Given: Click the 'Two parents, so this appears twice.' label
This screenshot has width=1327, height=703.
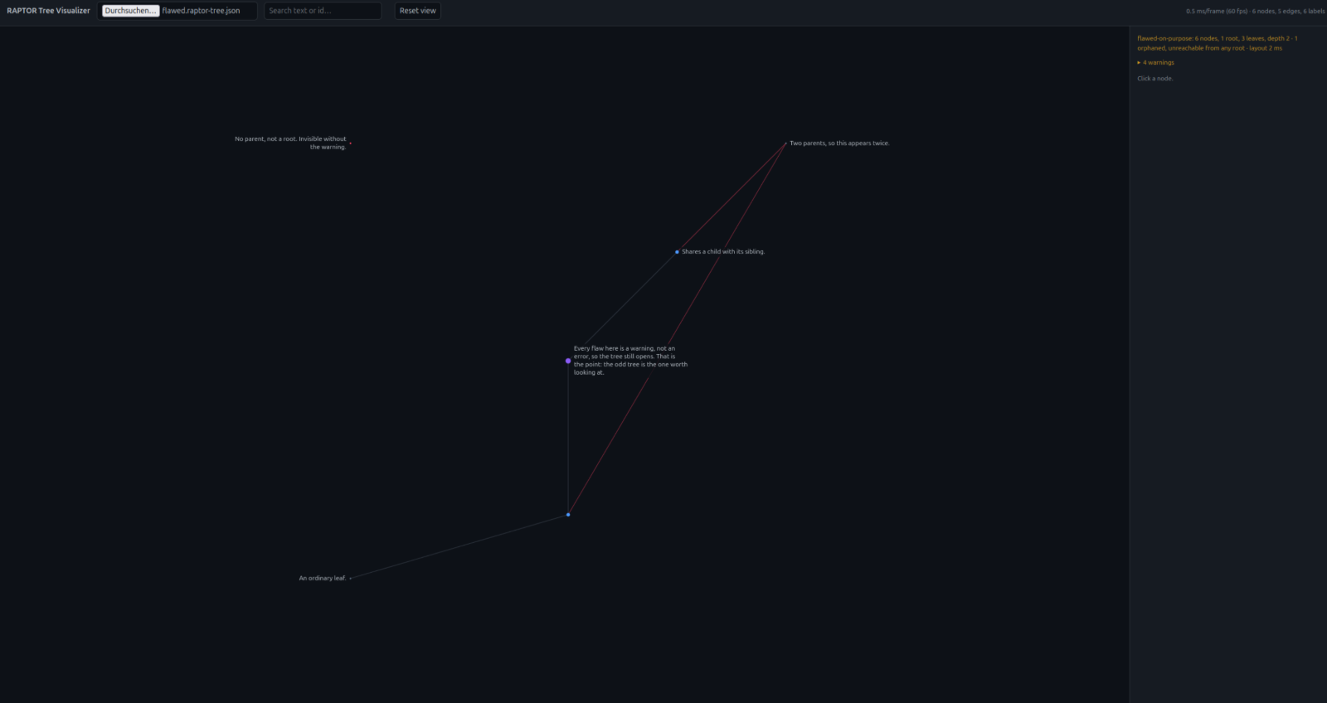Looking at the screenshot, I should [839, 143].
